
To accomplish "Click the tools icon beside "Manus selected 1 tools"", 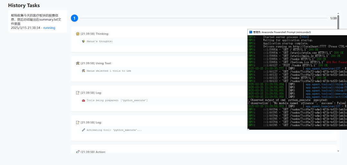I will click(84, 71).
